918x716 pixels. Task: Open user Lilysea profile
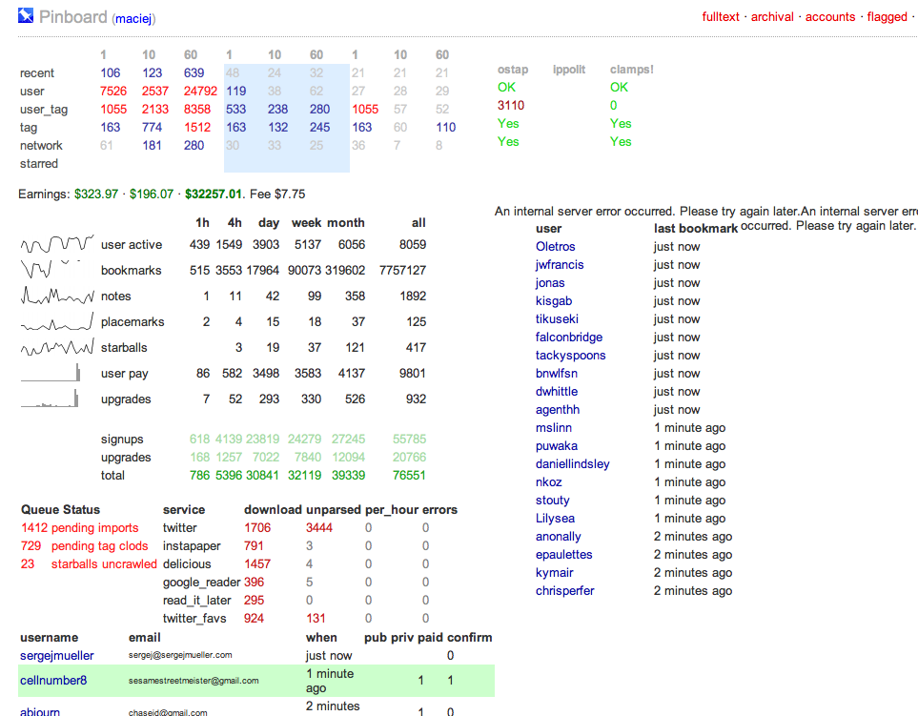point(555,519)
